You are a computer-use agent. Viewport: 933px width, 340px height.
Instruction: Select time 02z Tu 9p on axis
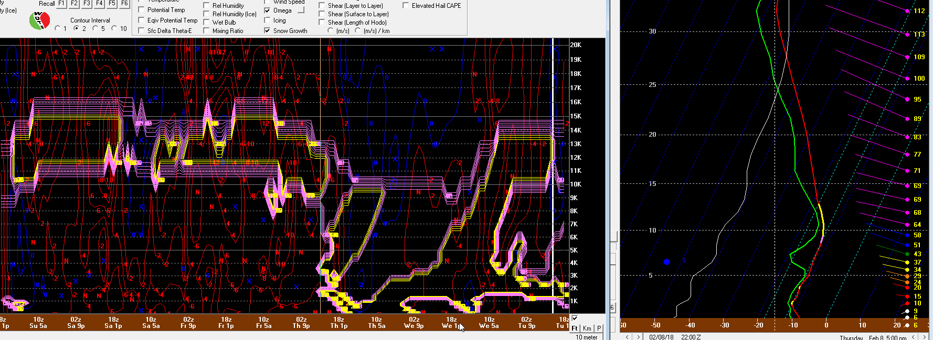click(x=527, y=322)
